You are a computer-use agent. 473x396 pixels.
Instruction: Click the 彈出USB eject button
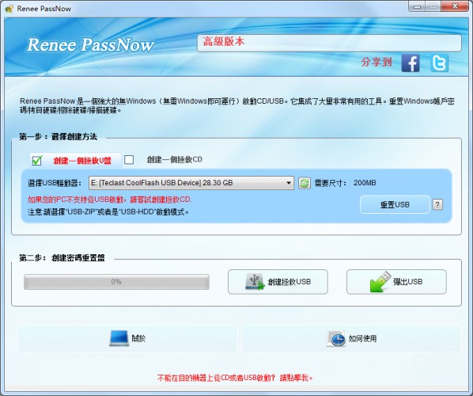(396, 282)
